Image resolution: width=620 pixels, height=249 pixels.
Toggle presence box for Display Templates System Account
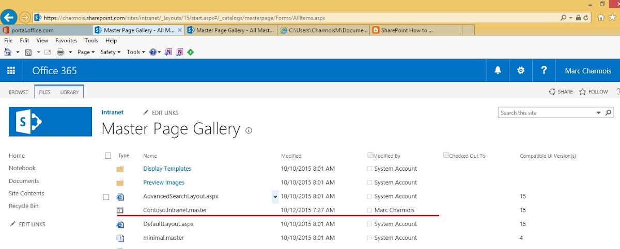369,169
